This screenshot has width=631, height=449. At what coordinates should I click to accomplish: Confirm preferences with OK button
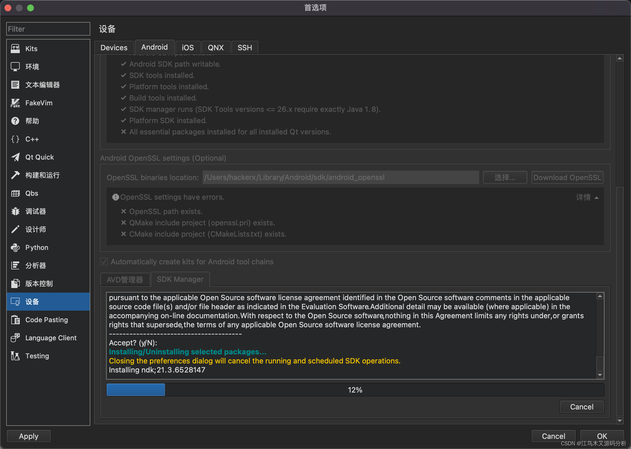(602, 436)
